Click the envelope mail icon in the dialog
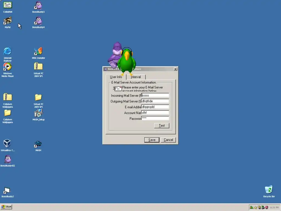 (x=117, y=89)
